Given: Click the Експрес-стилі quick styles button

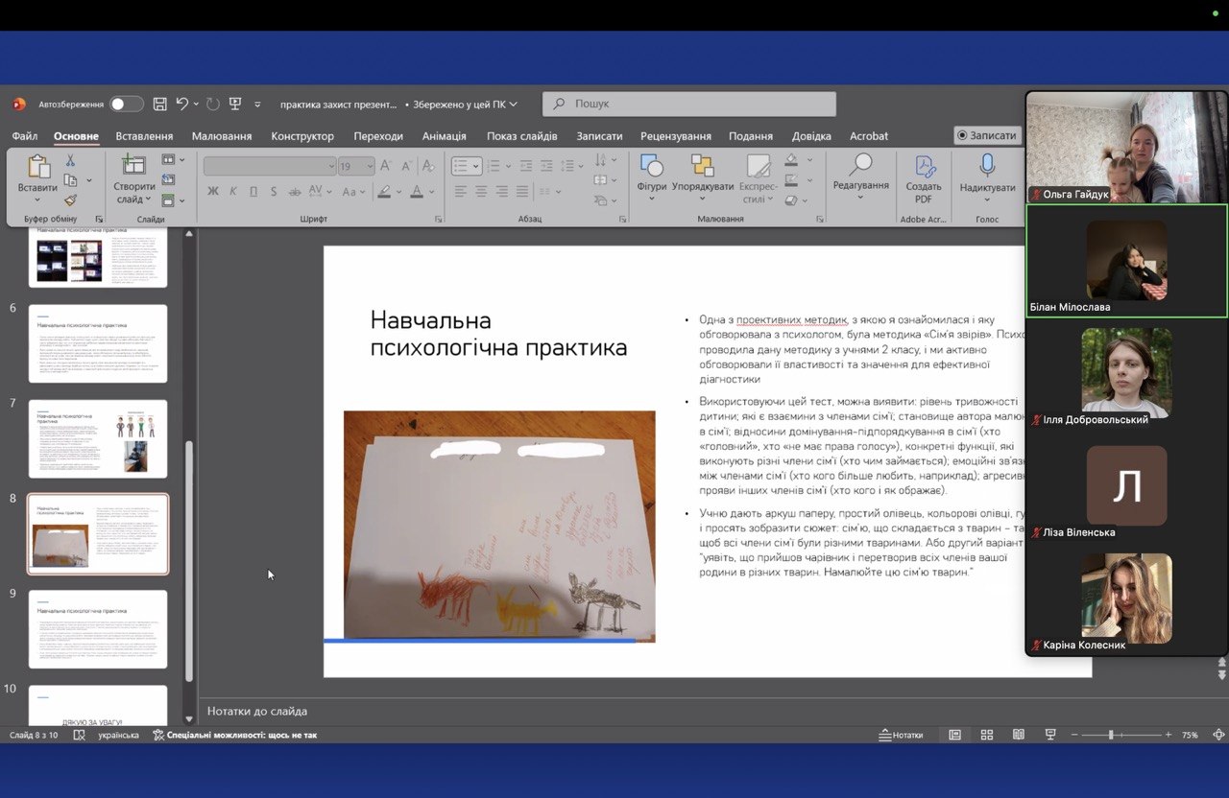Looking at the screenshot, I should coord(759,178).
